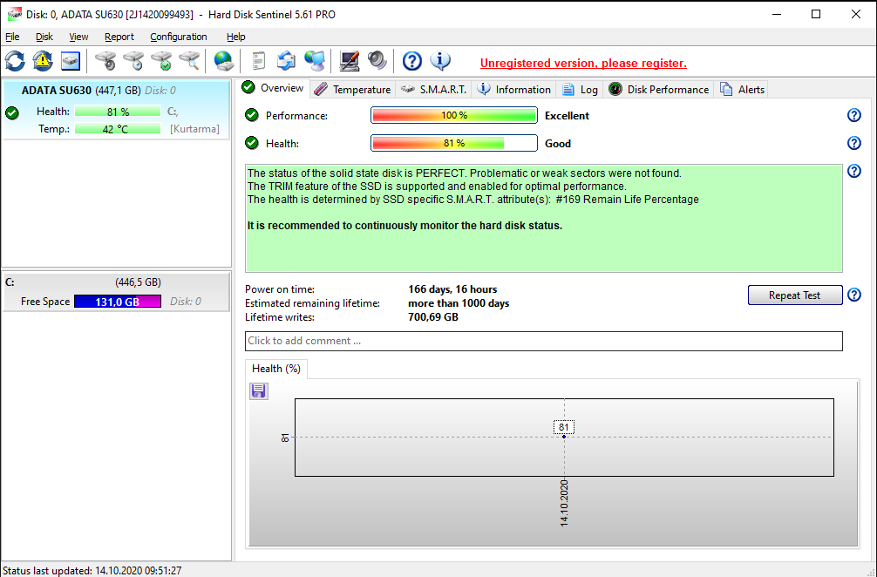Image resolution: width=877 pixels, height=577 pixels.
Task: Click the C: Free Space 131,0 GB bar
Action: pos(118,302)
